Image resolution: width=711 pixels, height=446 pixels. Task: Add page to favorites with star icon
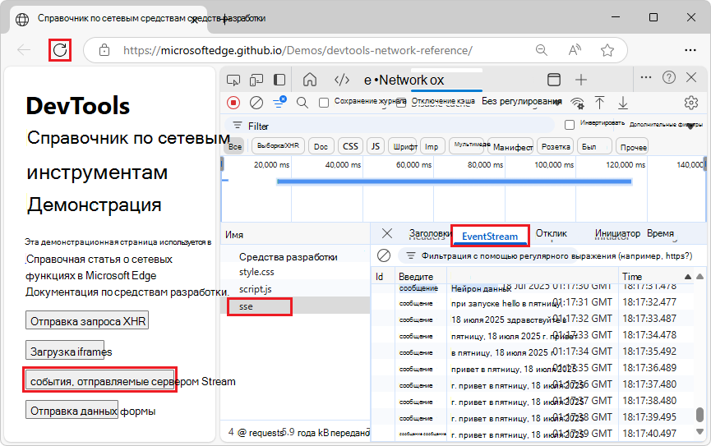607,50
